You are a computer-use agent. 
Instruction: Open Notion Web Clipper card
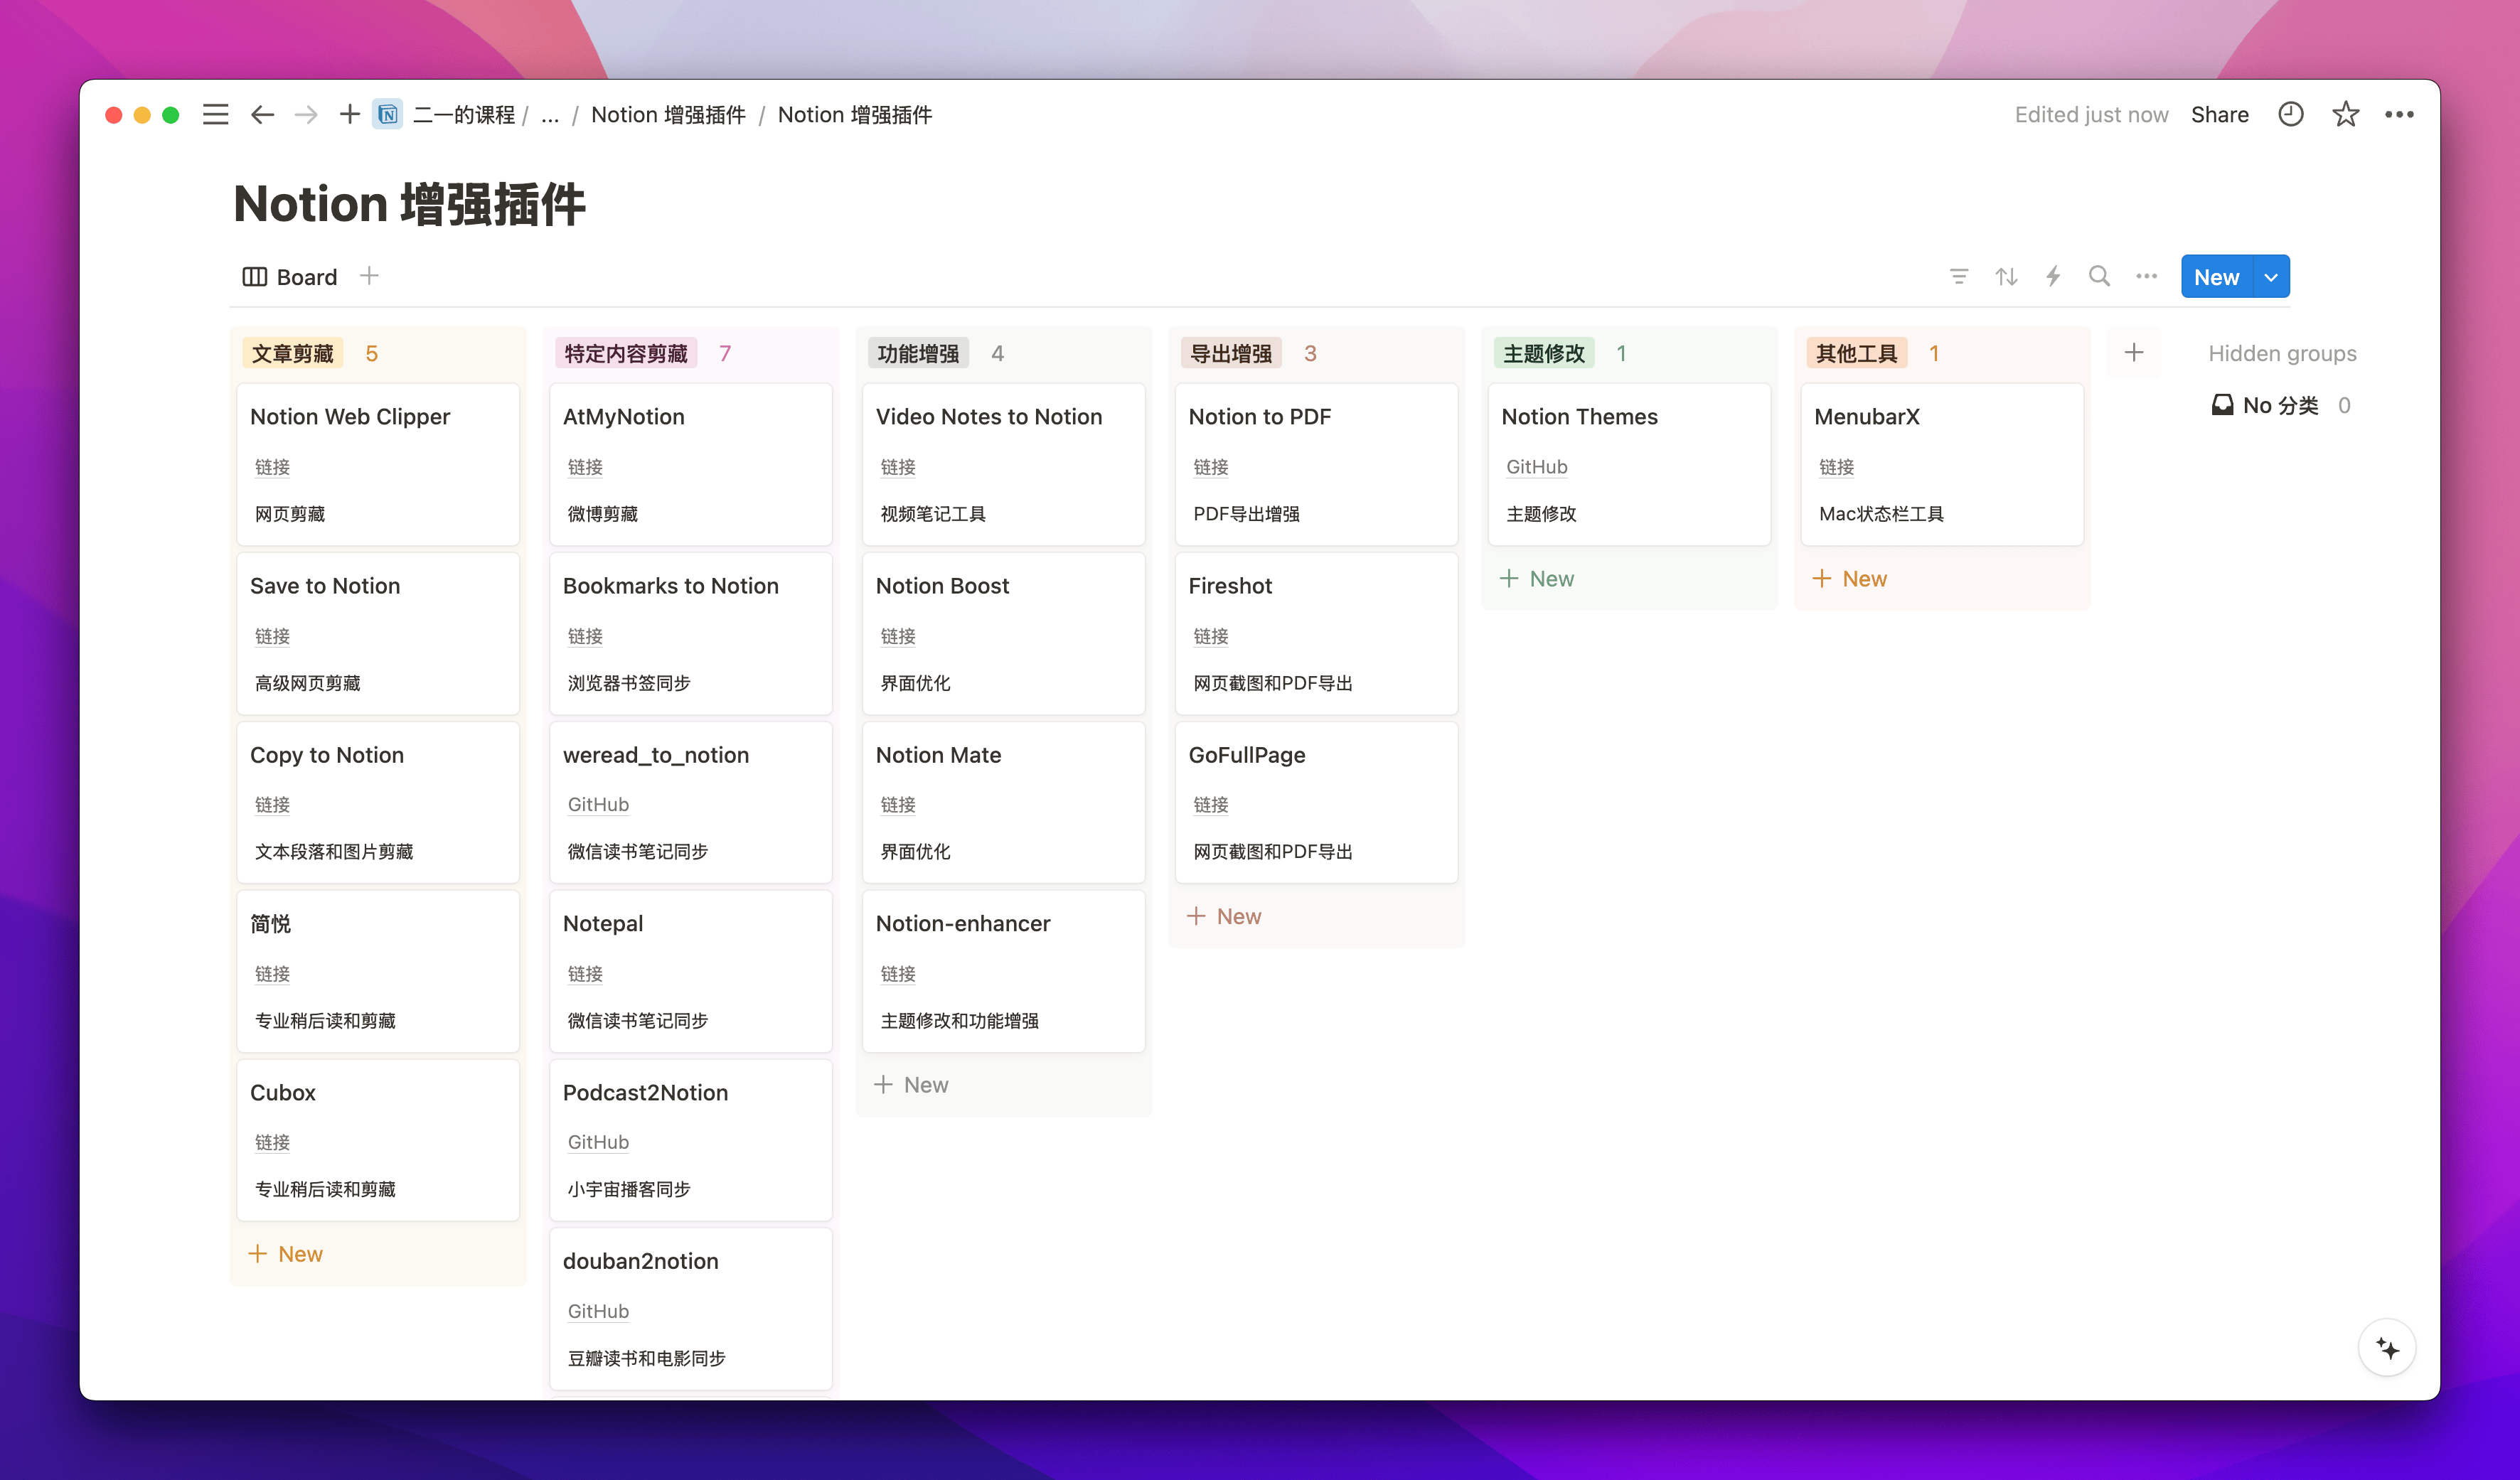378,464
